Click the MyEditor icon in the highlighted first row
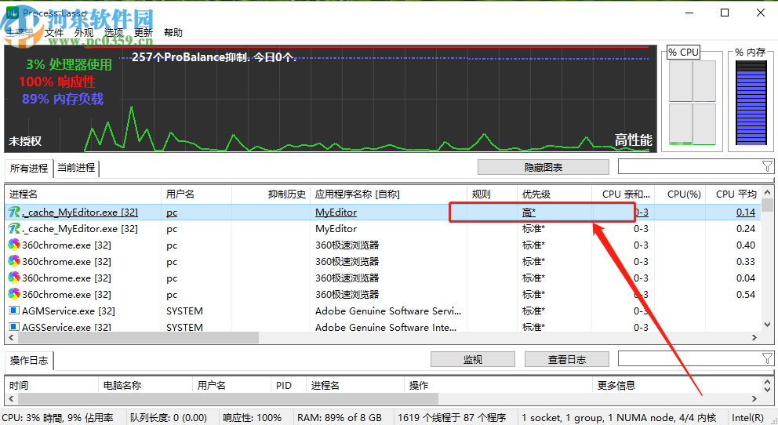The width and height of the screenshot is (778, 425). tap(14, 212)
